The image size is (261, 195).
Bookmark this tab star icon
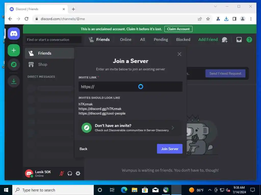pyautogui.click(x=208, y=19)
